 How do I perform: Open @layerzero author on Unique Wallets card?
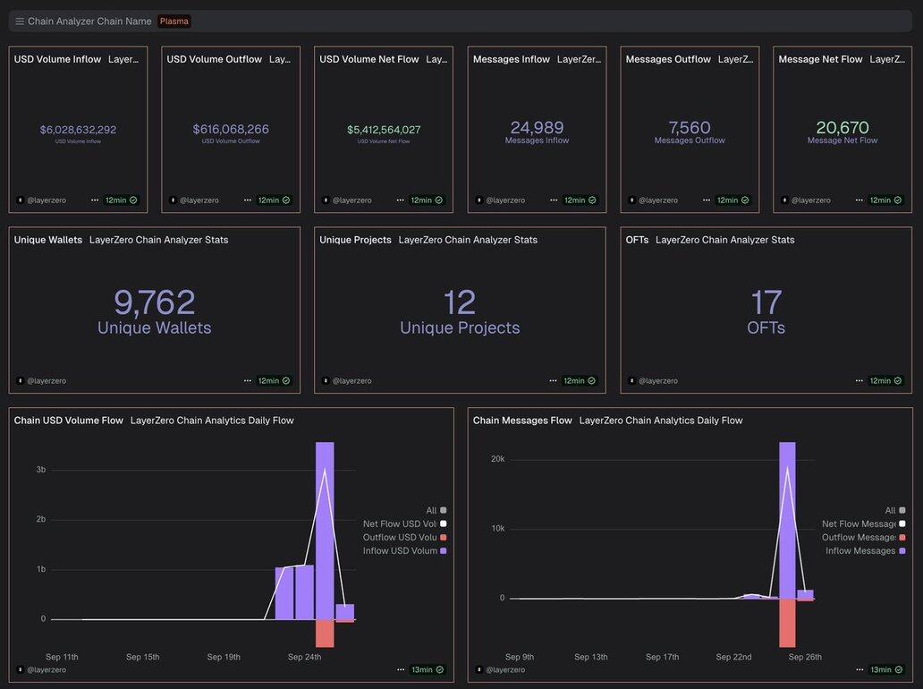tap(41, 381)
